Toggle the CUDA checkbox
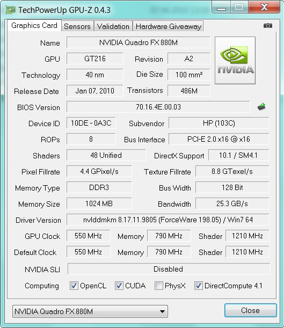Screen dimensions: 284x328 [x=119, y=286]
